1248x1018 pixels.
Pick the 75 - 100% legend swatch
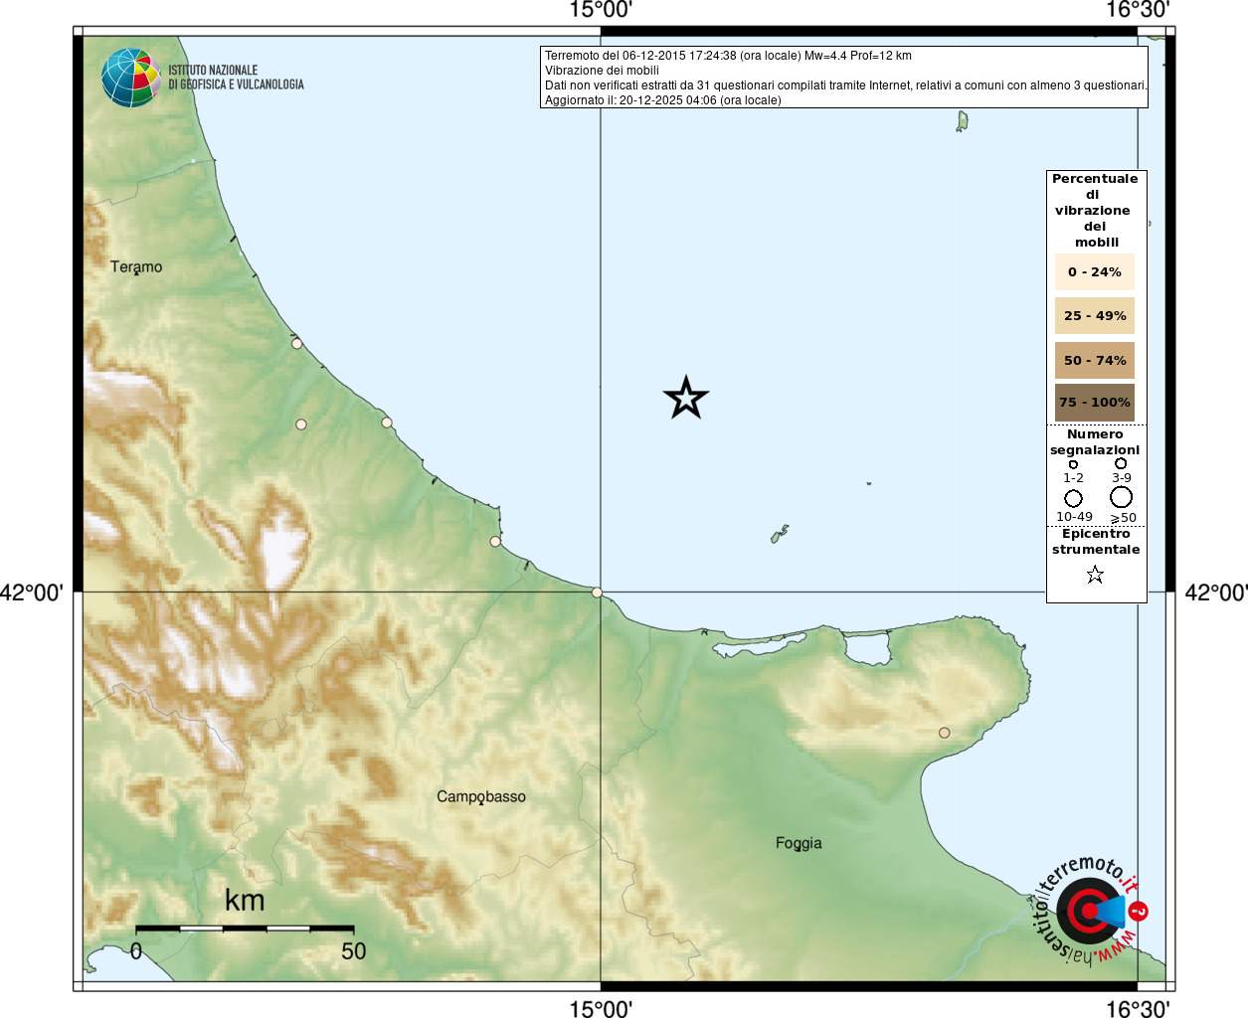[x=1094, y=403]
